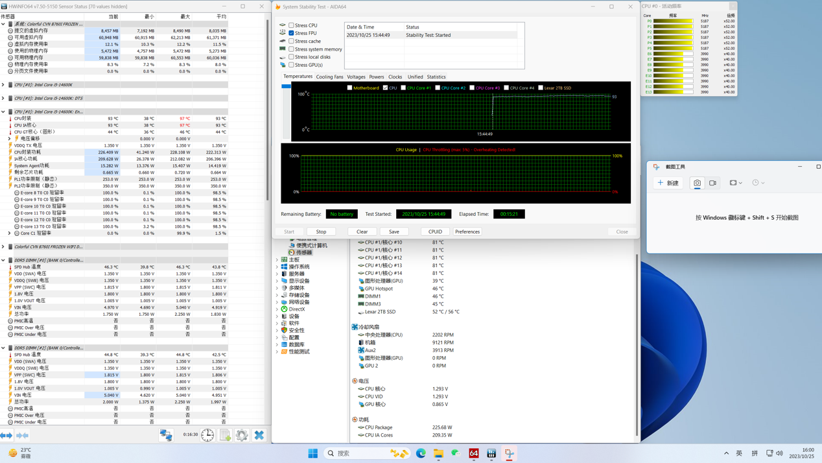Click 安全性 shield icon in AIDA64 tree
Viewport: 822px width, 463px height.
point(284,330)
